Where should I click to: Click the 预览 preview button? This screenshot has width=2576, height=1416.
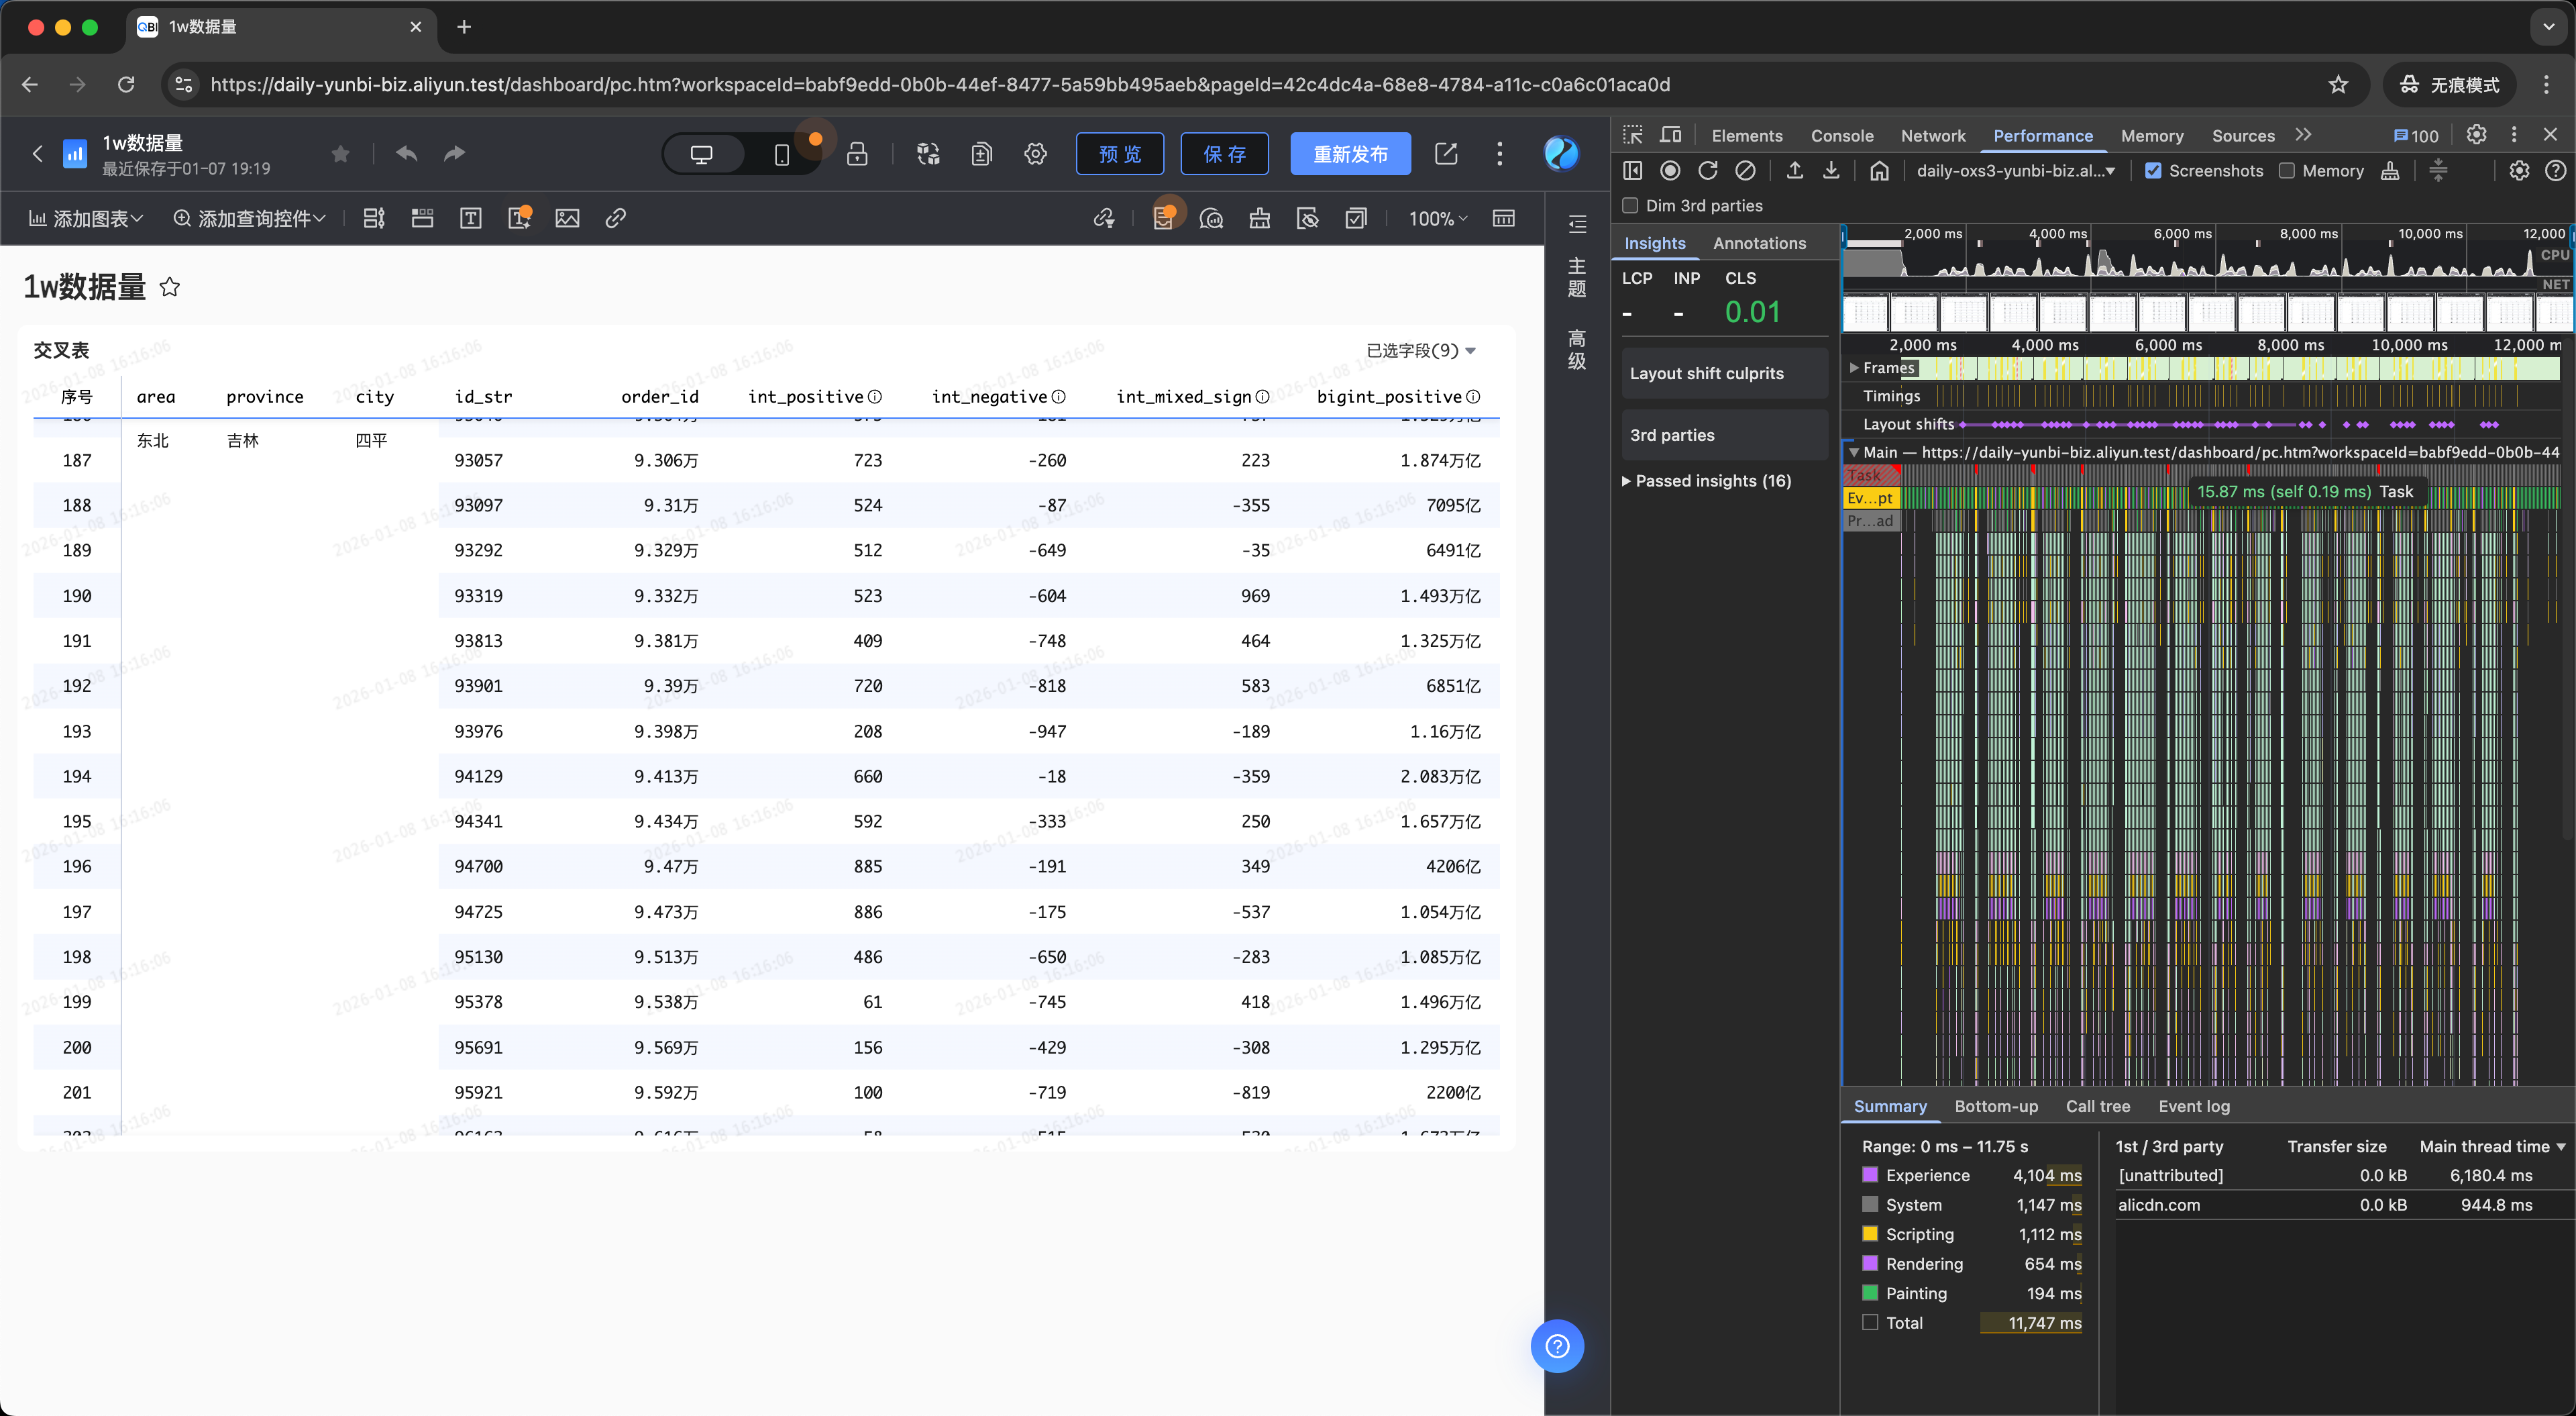1120,154
